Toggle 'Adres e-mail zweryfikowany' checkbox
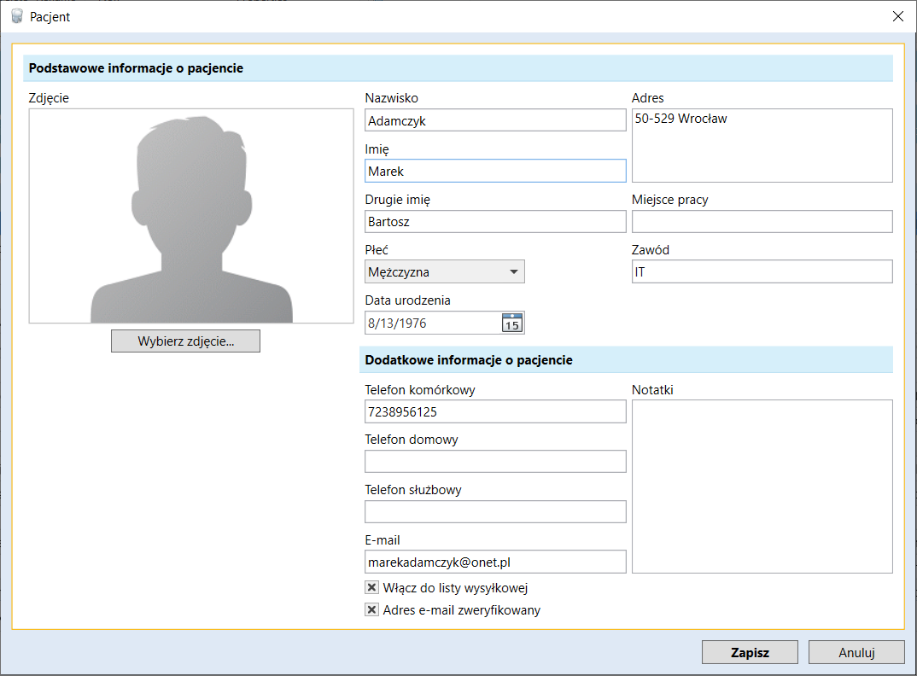The height and width of the screenshot is (676, 917). tap(371, 610)
